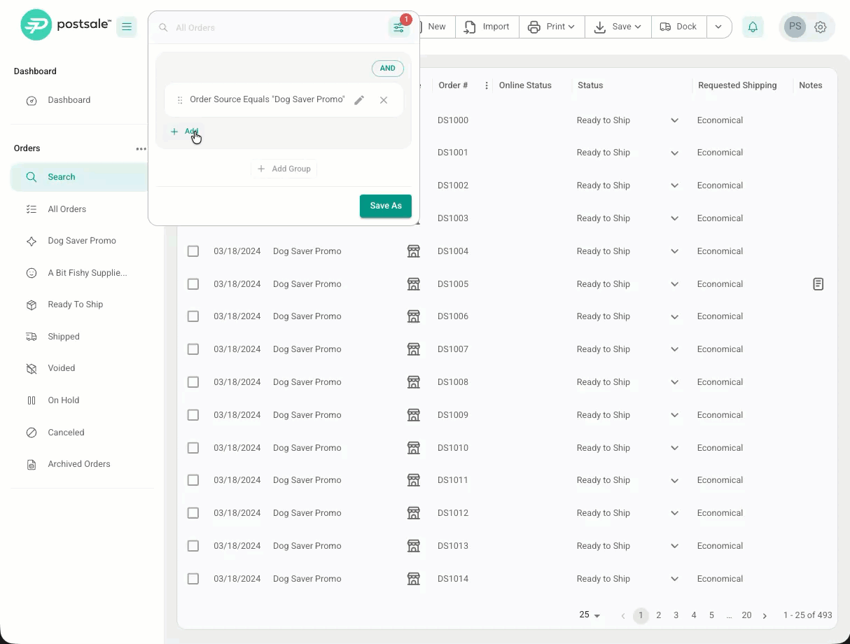
Task: Go to the previous page arrow
Action: point(623,616)
